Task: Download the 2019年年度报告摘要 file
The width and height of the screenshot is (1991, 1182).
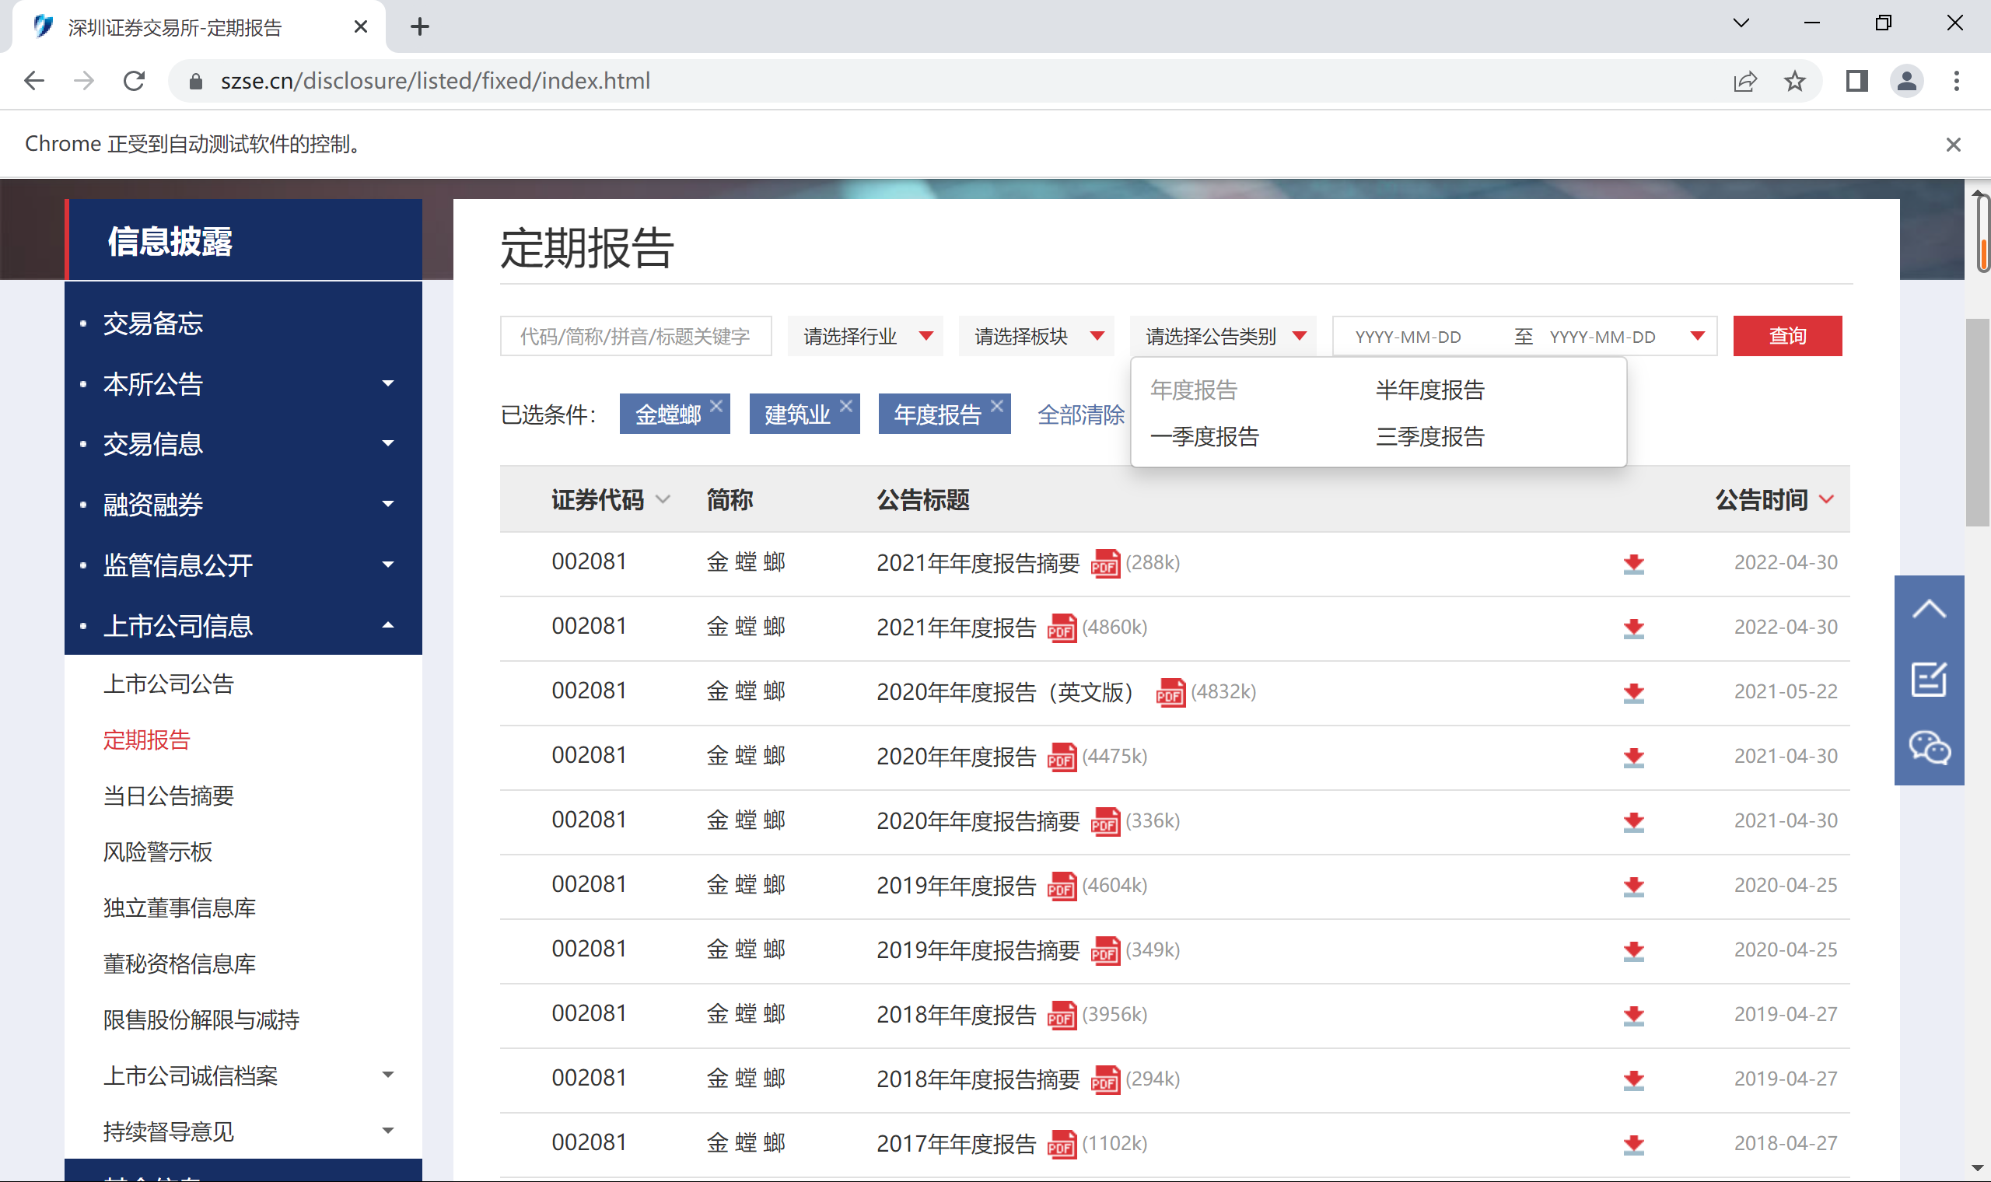Action: pos(1633,950)
